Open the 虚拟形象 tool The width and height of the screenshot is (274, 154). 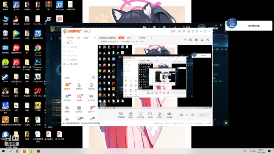pos(91,98)
